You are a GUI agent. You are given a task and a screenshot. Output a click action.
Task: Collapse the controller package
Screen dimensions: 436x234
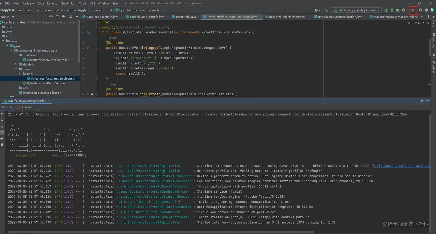(x=16, y=55)
